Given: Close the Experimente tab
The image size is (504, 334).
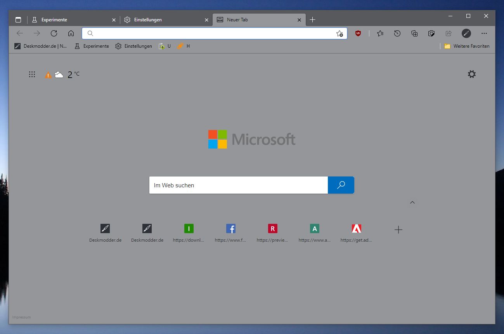Looking at the screenshot, I should click(x=114, y=20).
